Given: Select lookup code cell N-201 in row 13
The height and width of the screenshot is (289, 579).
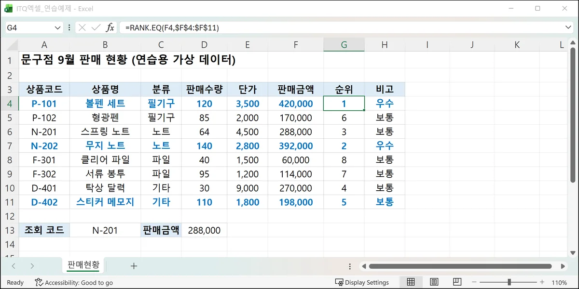Looking at the screenshot, I should (x=105, y=230).
